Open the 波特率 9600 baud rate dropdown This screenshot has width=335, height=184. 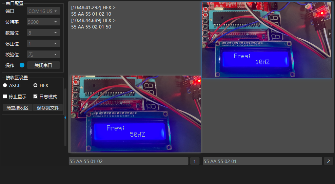click(43, 22)
